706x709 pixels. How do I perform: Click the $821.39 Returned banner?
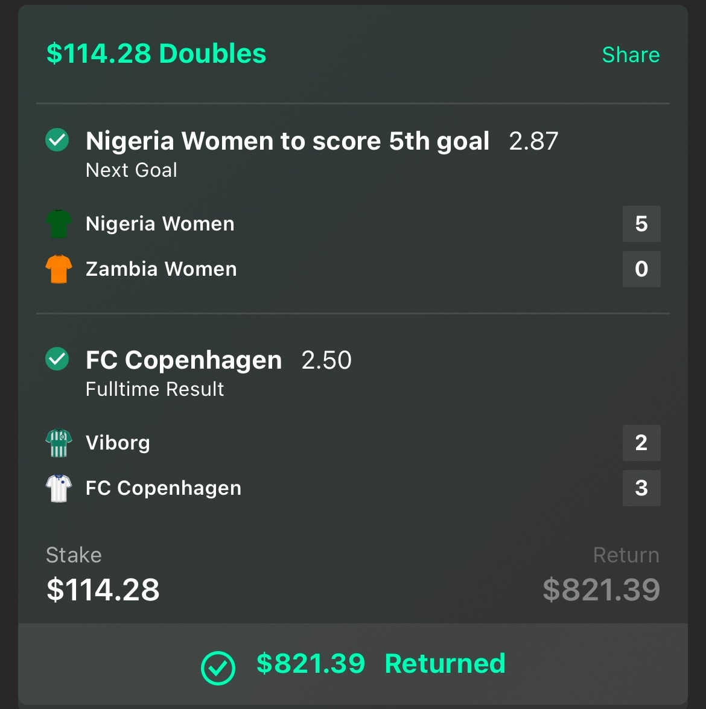353,664
